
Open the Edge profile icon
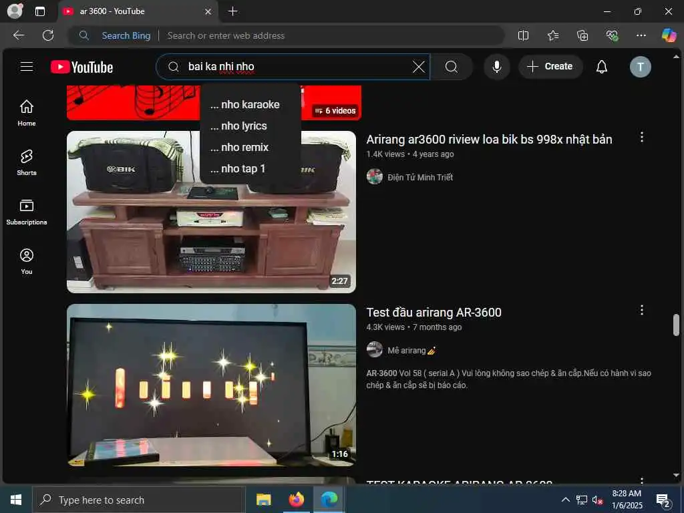pyautogui.click(x=15, y=11)
